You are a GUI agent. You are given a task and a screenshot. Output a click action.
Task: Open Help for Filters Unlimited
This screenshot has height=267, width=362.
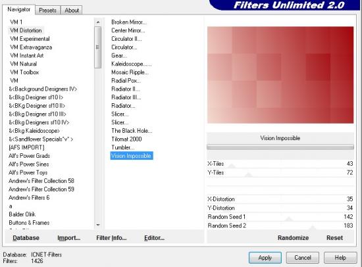340,258
